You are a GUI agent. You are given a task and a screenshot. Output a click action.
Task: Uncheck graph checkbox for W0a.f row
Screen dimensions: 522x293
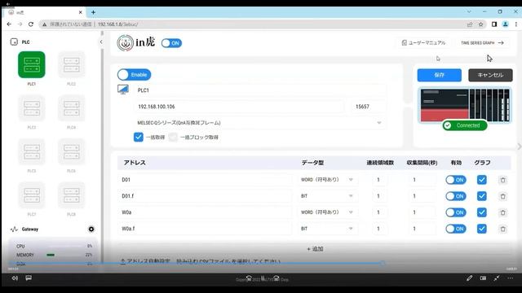pyautogui.click(x=482, y=229)
